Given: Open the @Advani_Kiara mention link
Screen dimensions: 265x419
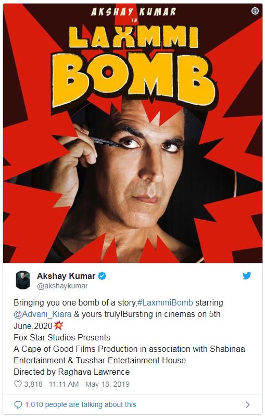Looking at the screenshot, I should (x=43, y=314).
